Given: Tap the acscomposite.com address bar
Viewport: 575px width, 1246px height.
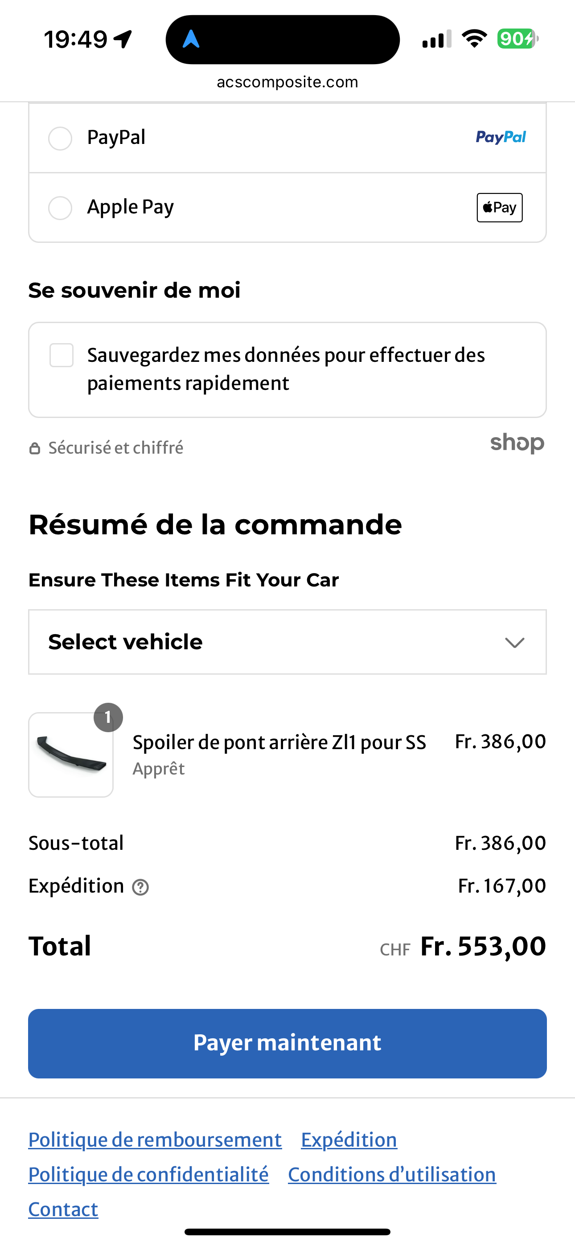Looking at the screenshot, I should point(287,82).
